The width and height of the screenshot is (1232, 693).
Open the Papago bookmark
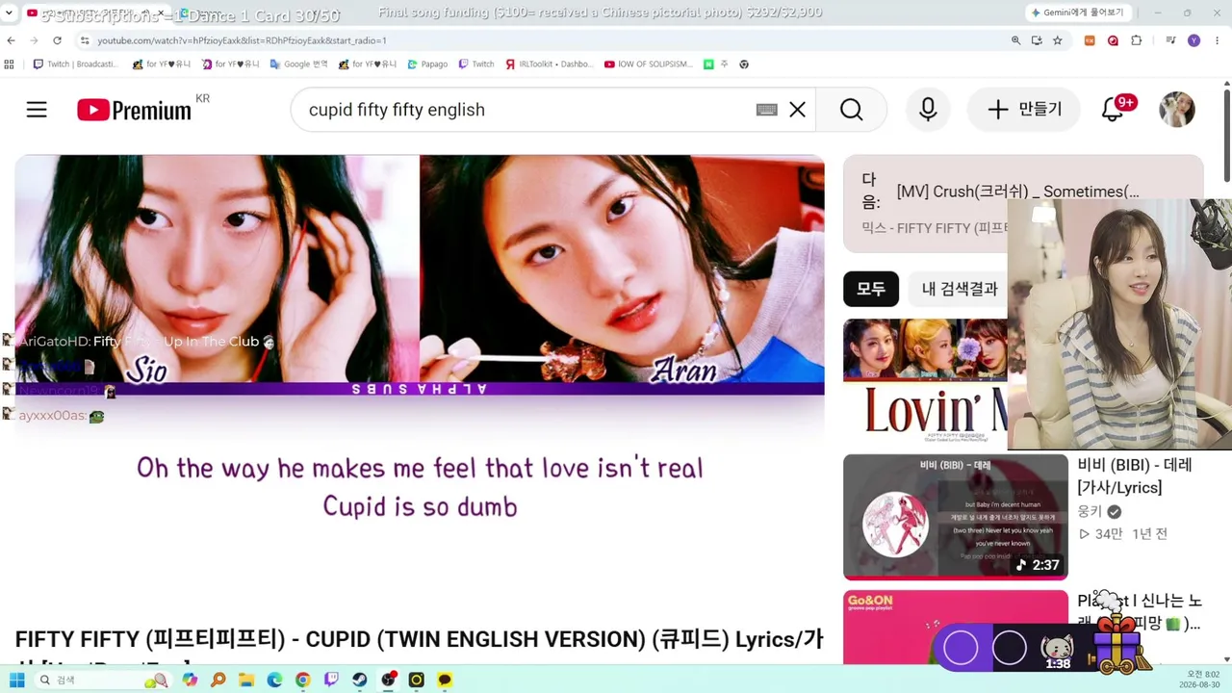[427, 64]
